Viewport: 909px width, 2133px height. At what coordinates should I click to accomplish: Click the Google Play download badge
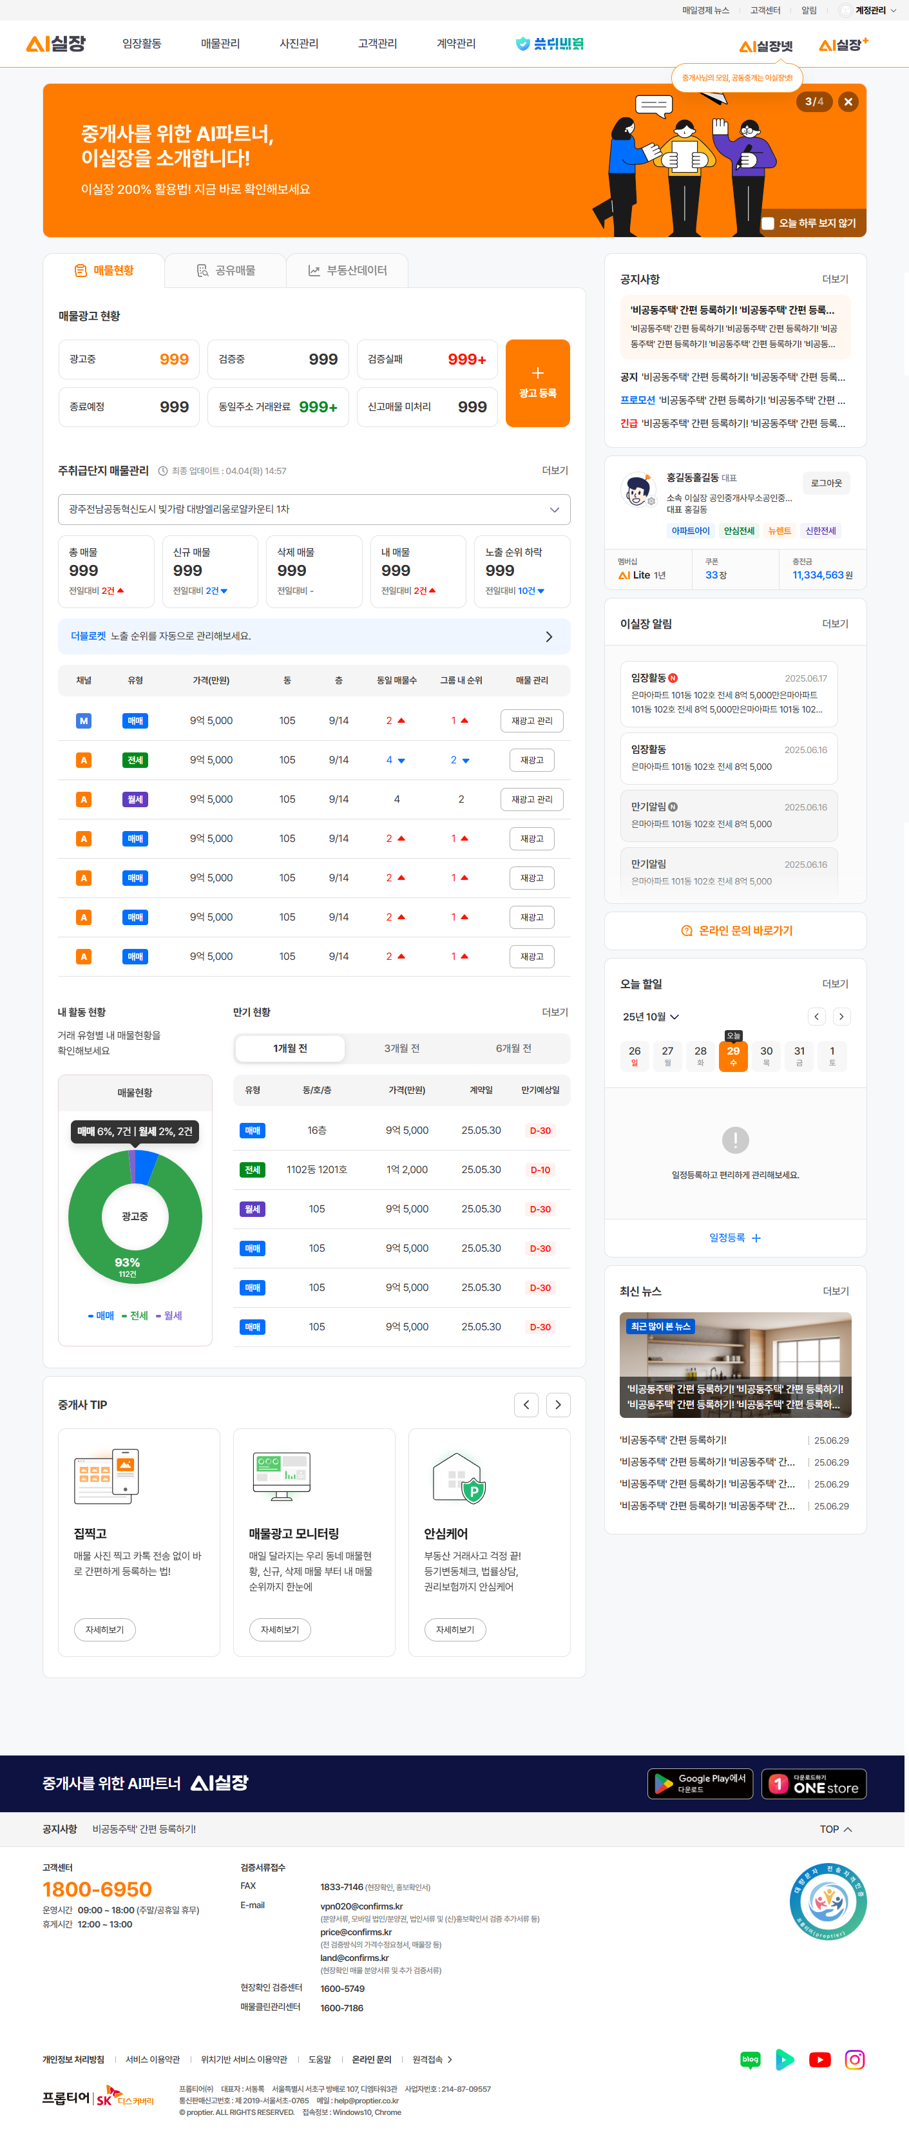(x=700, y=1784)
